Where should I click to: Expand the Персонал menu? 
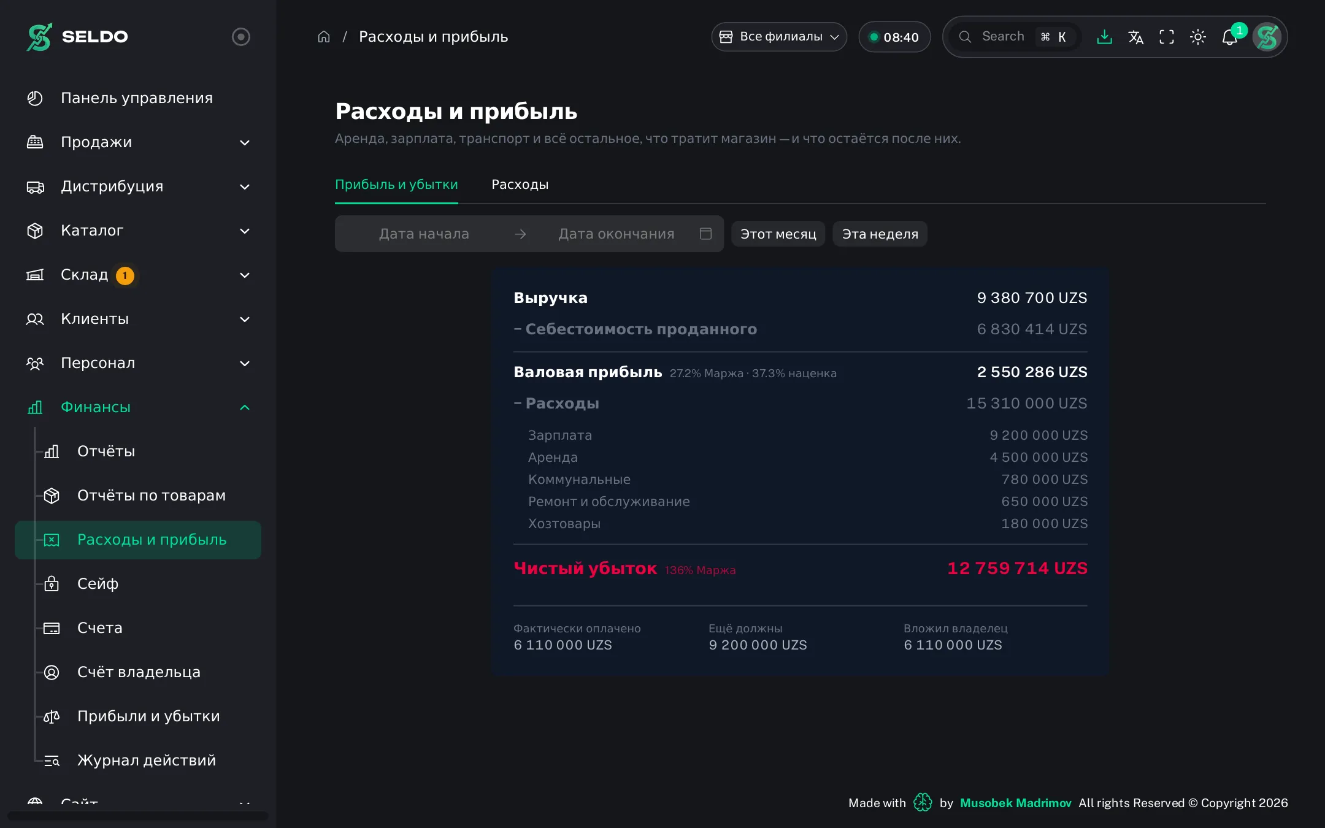tap(139, 363)
